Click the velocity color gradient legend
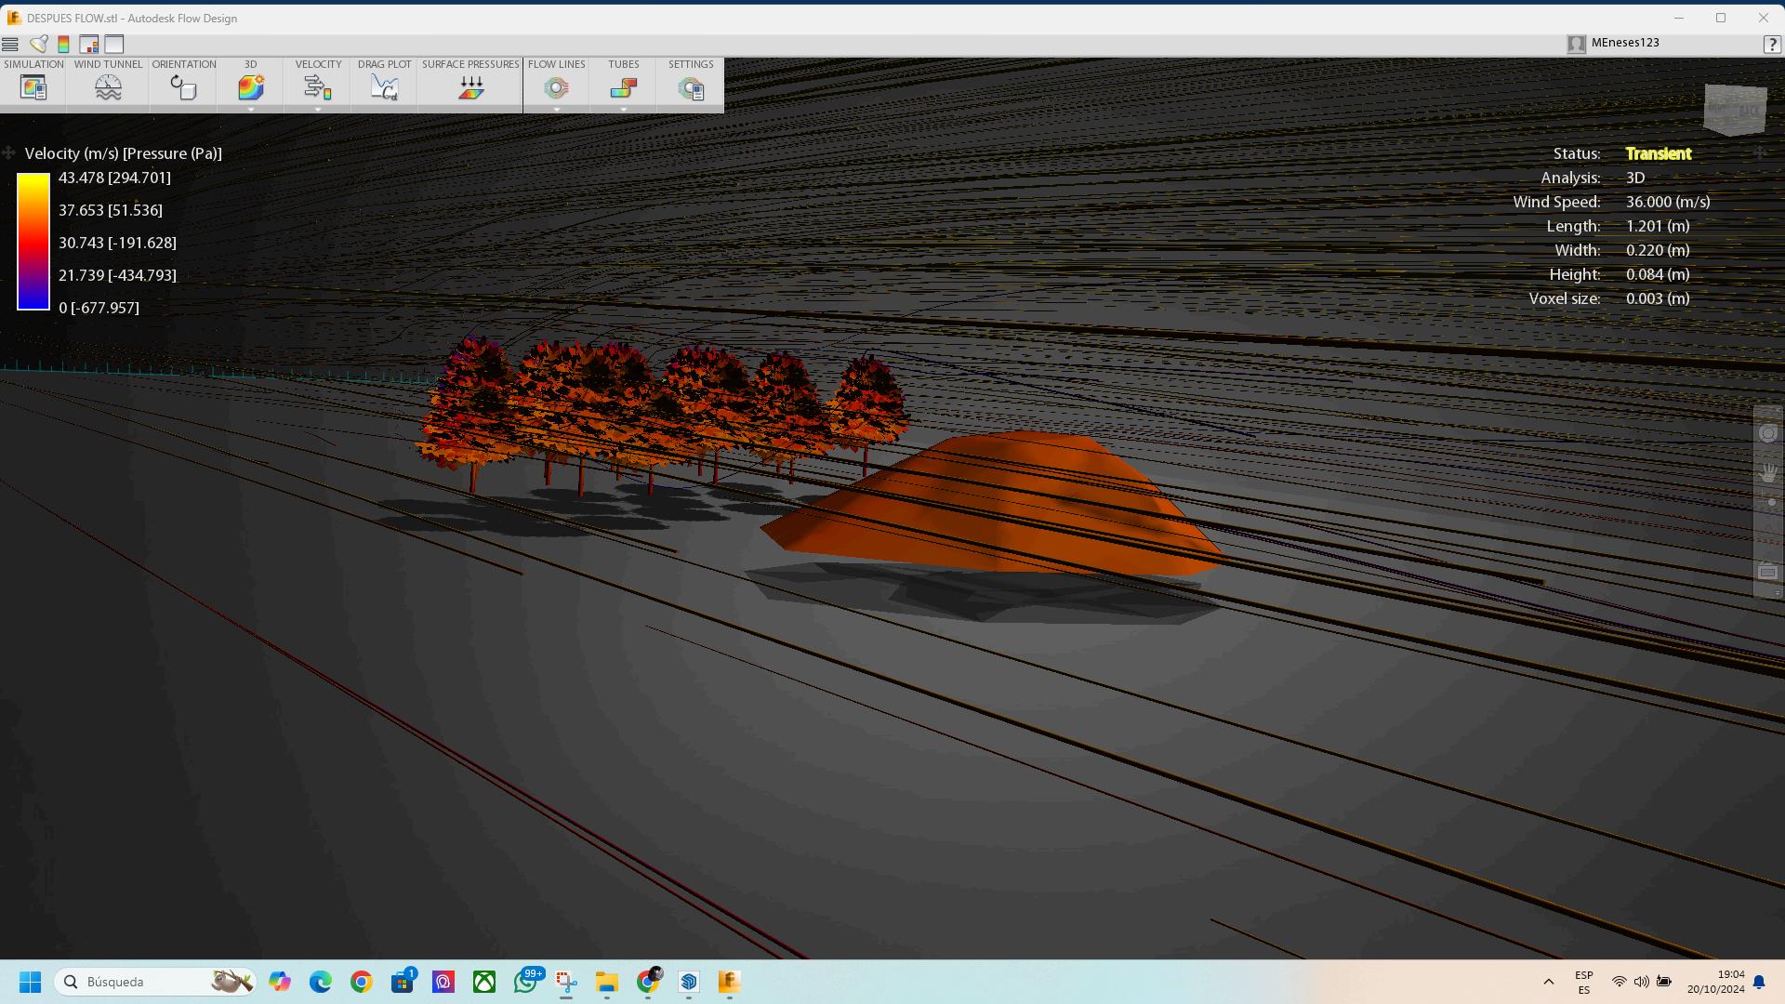The image size is (1785, 1004). [x=33, y=242]
